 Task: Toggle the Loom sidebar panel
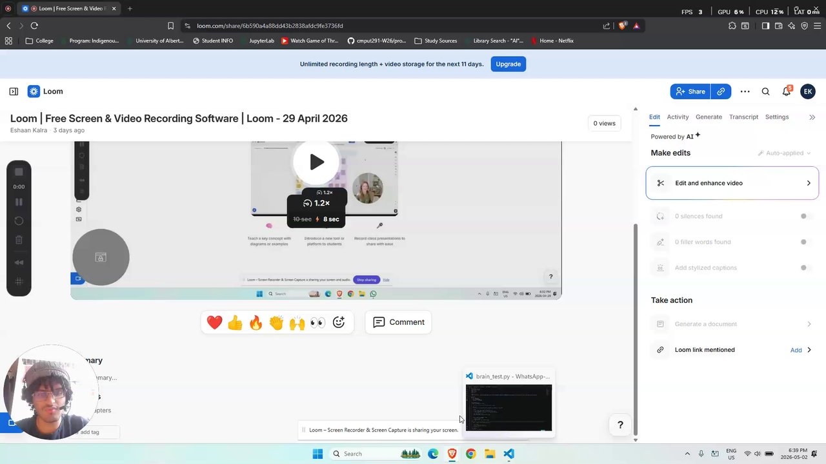(x=14, y=92)
